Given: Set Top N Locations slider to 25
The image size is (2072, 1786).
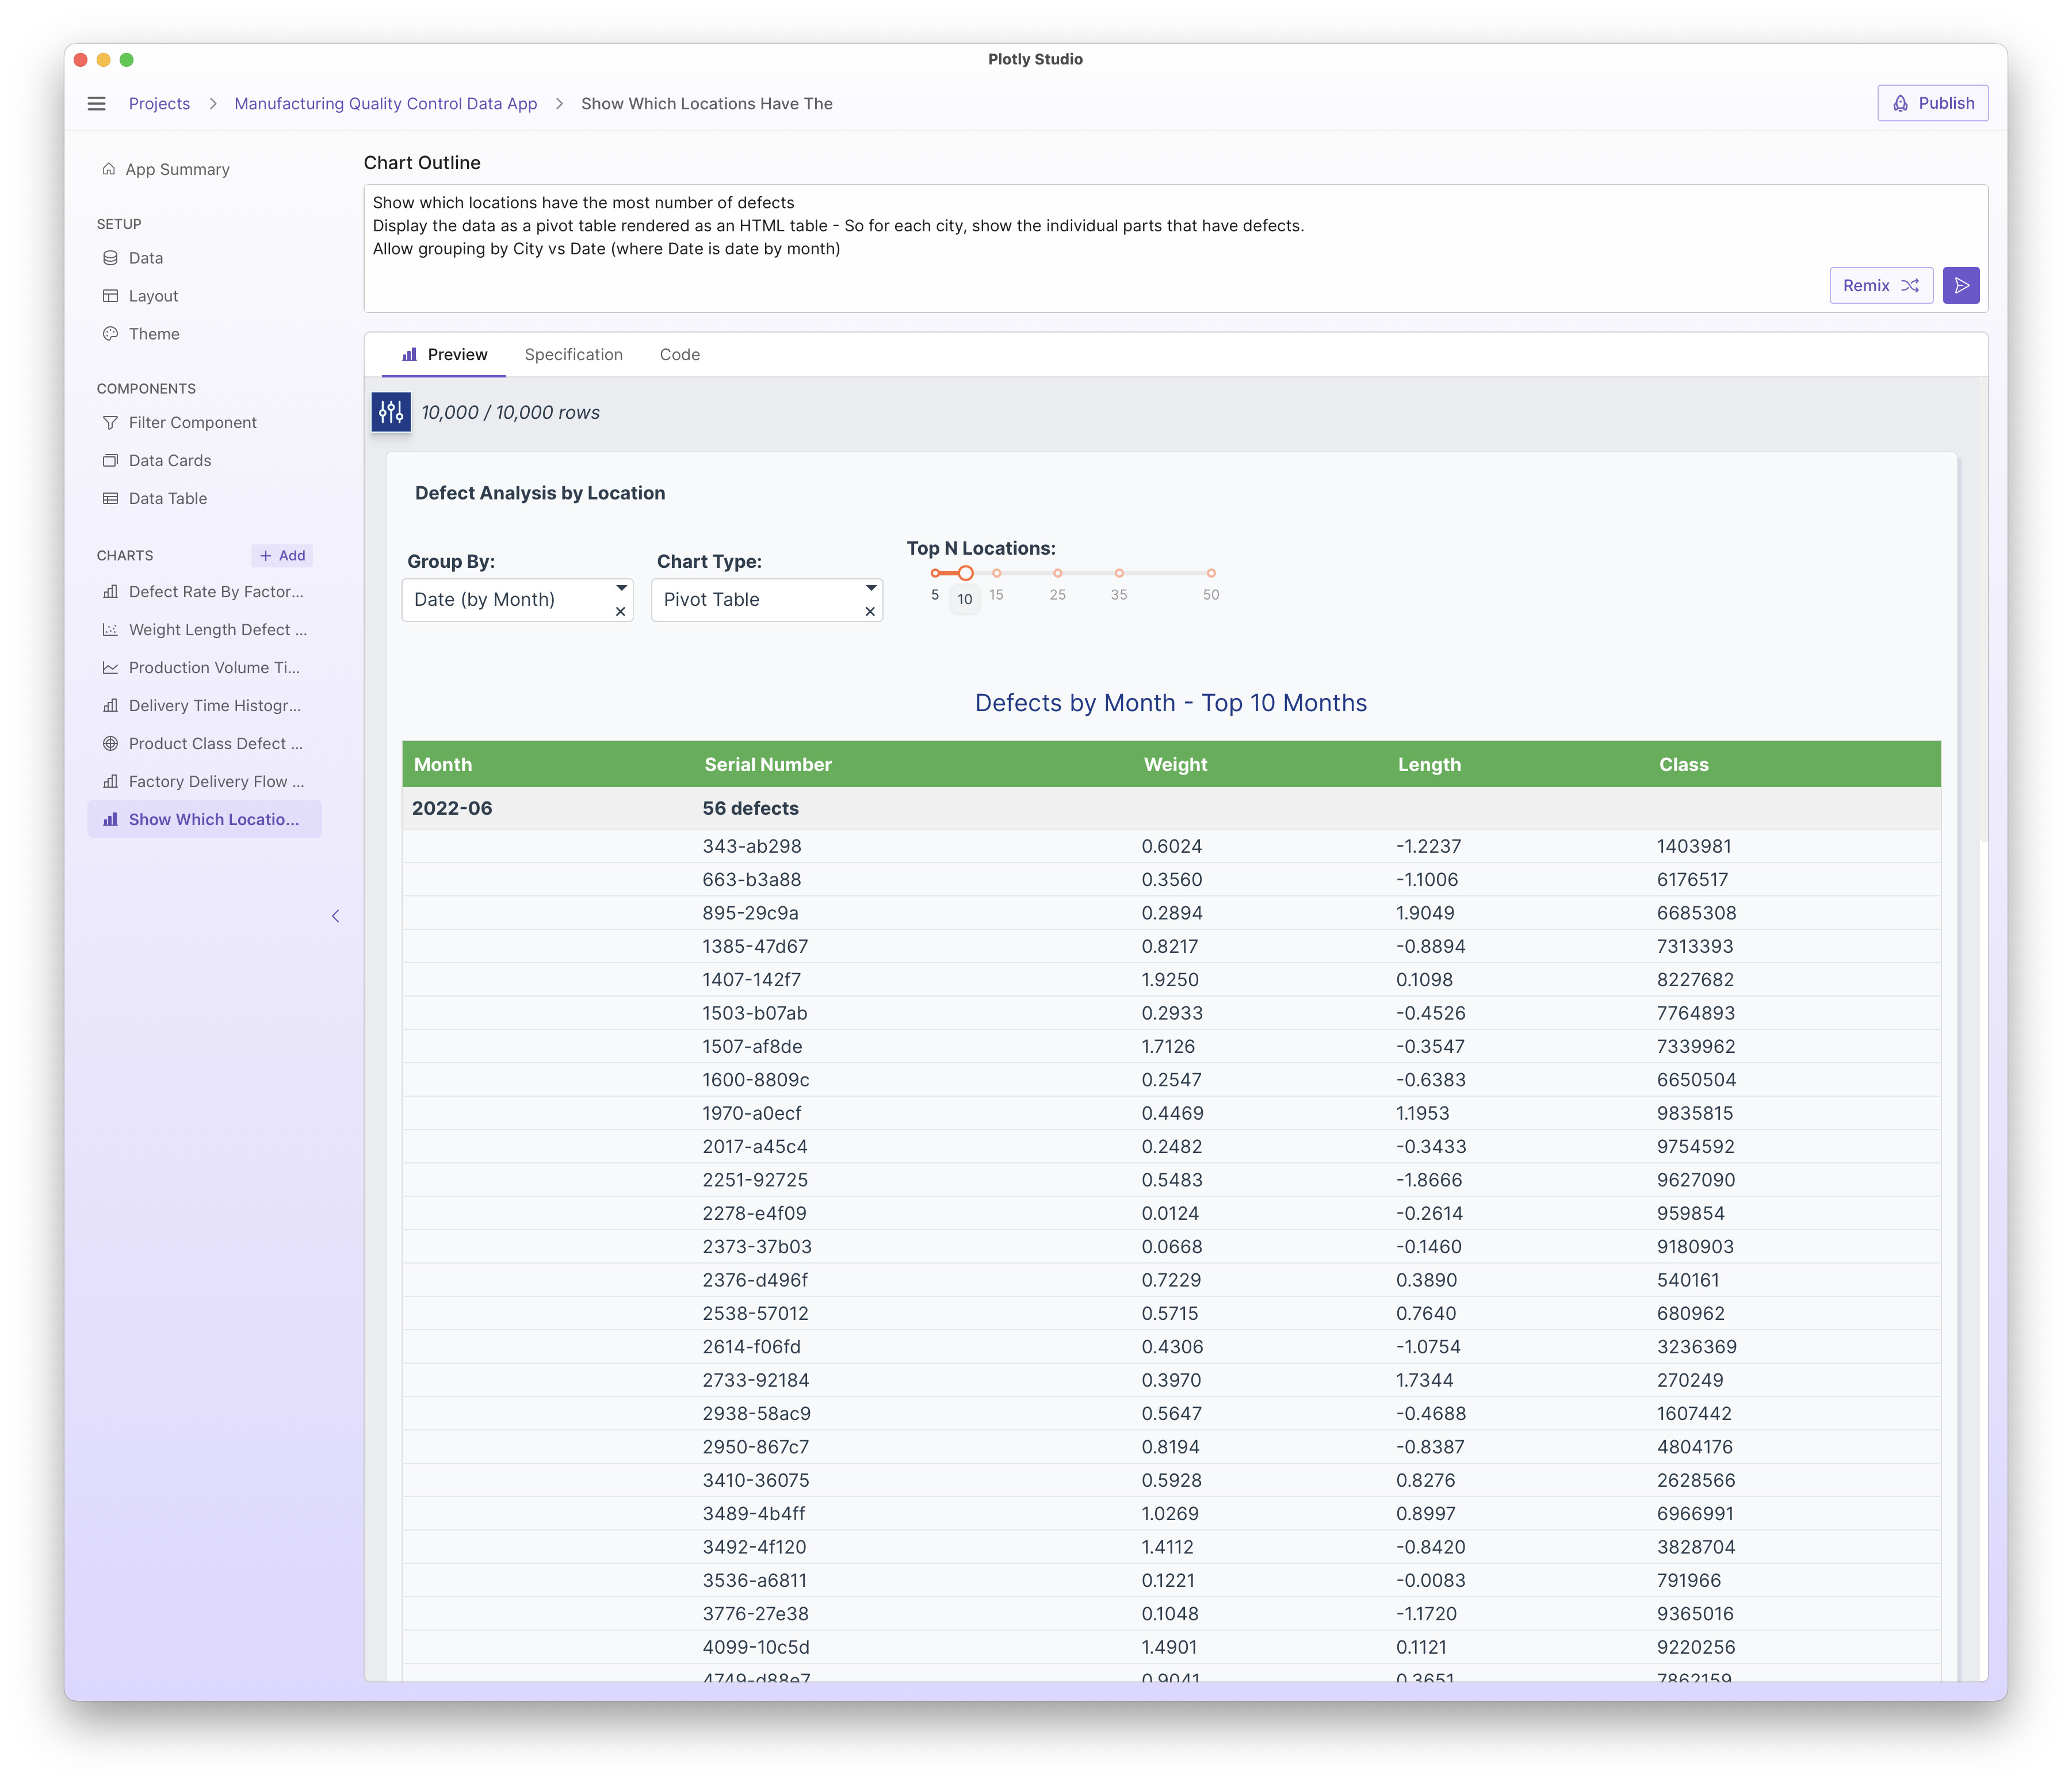Looking at the screenshot, I should pyautogui.click(x=1057, y=573).
